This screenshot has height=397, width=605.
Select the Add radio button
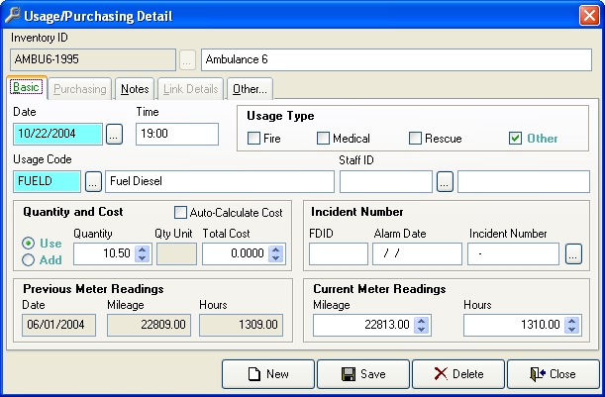28,260
